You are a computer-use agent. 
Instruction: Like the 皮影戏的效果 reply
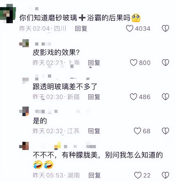tap(133, 63)
